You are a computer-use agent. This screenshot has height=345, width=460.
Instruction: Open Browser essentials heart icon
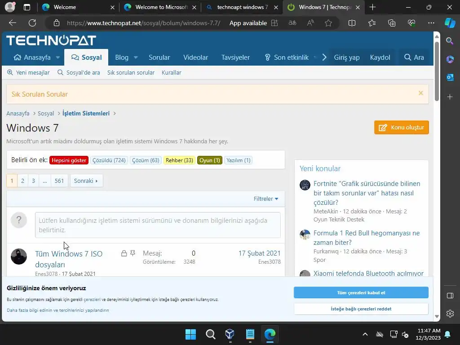click(411, 23)
